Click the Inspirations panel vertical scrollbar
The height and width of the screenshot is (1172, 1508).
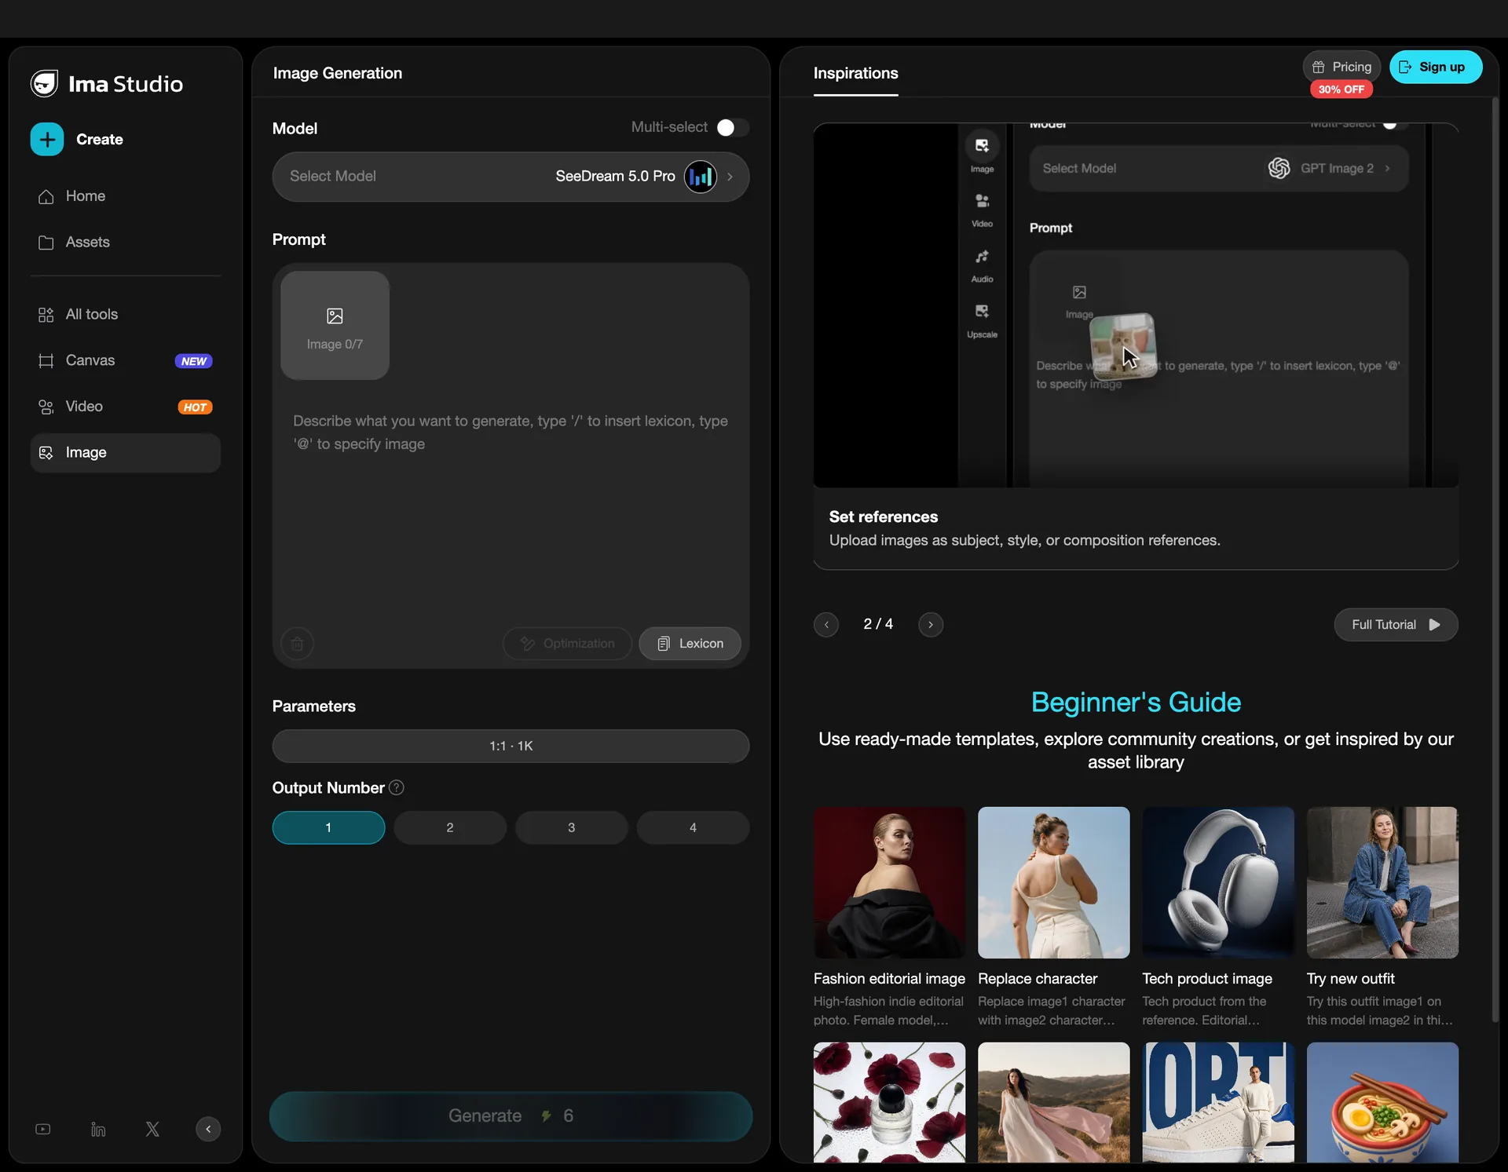[1495, 560]
